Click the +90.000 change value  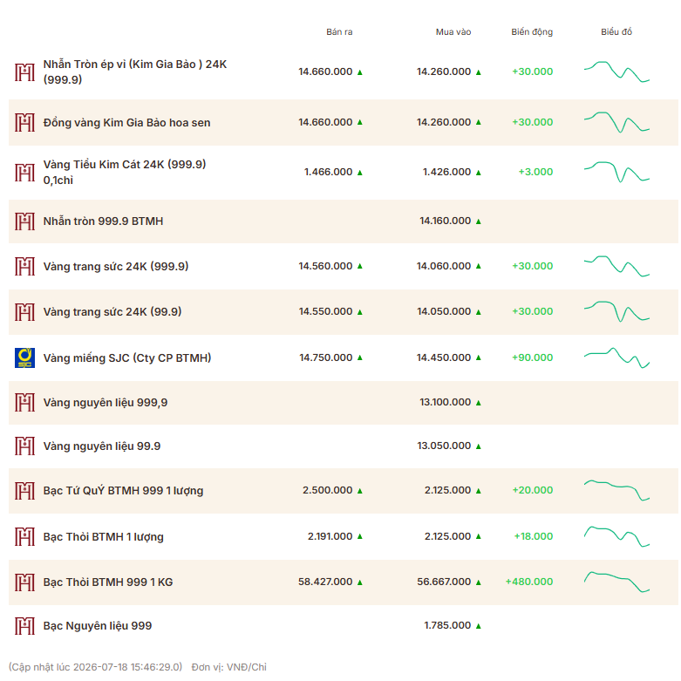pos(532,358)
